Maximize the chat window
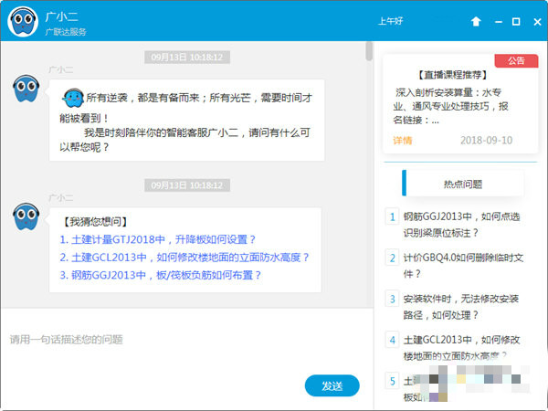The height and width of the screenshot is (411, 548). (516, 21)
